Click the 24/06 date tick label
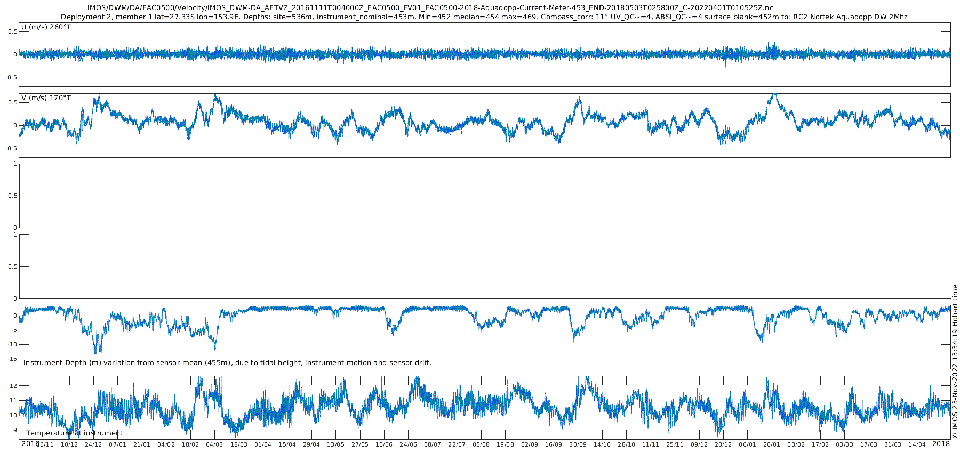 [409, 444]
